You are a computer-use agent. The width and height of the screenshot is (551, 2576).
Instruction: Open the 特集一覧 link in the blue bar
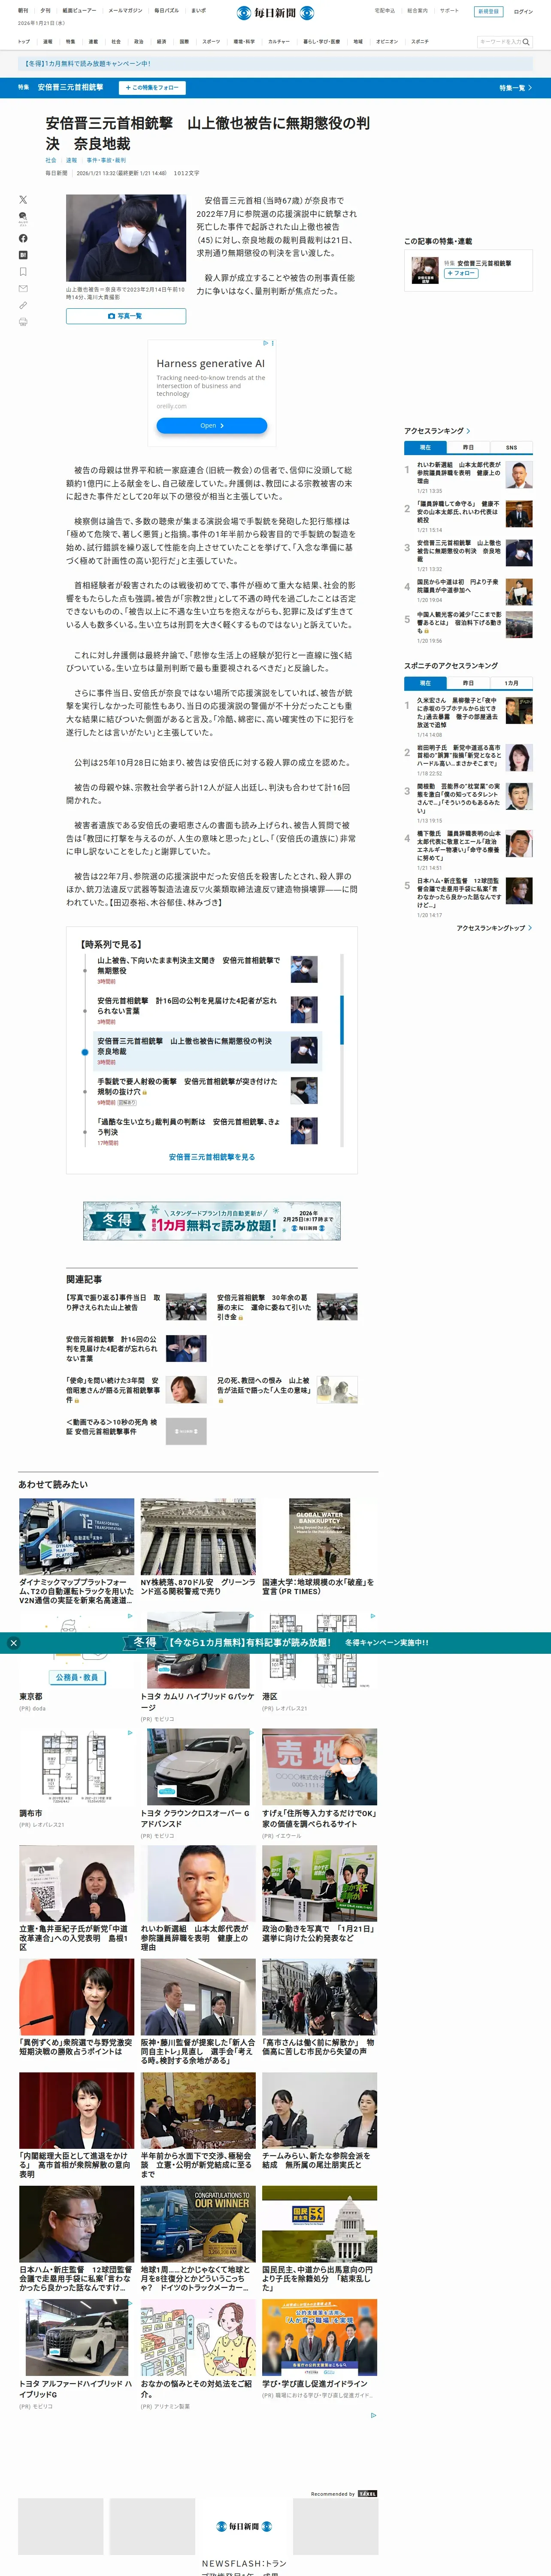pyautogui.click(x=516, y=88)
